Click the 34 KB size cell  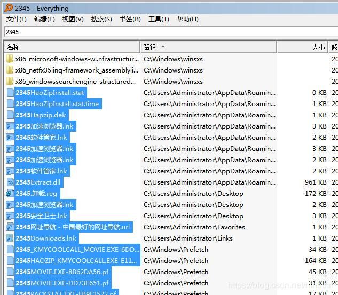point(318,249)
